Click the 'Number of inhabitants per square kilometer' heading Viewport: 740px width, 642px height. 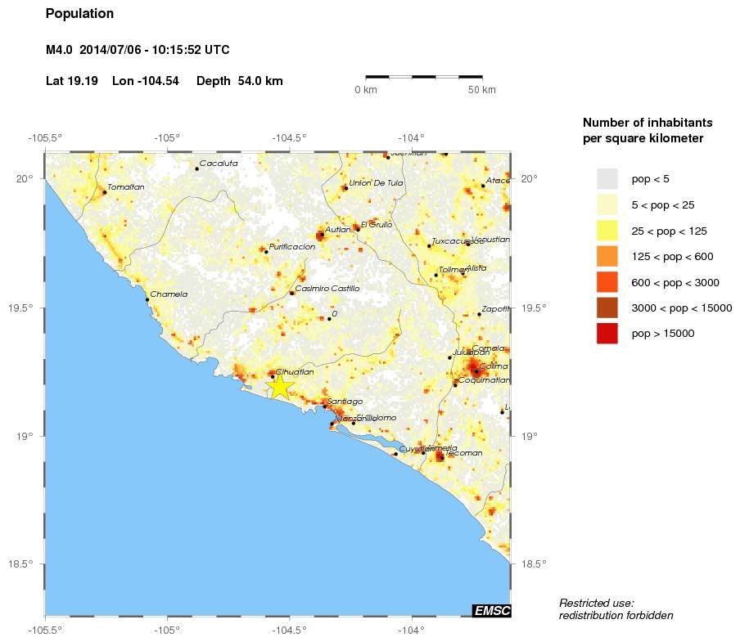[x=647, y=131]
